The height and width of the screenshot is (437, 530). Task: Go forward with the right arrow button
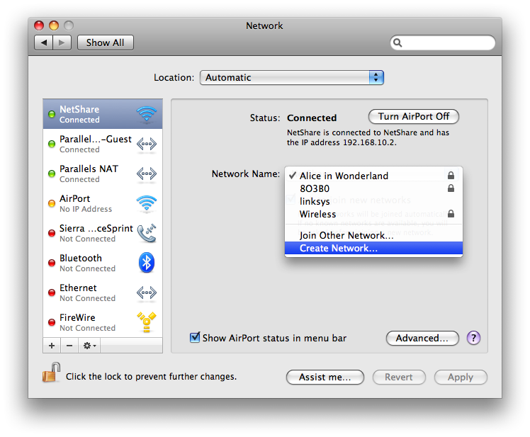62,42
